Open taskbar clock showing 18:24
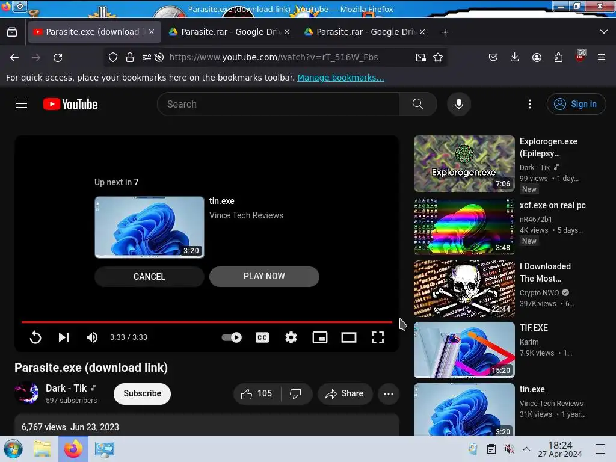Screen dimensions: 616x462 pos(560,449)
